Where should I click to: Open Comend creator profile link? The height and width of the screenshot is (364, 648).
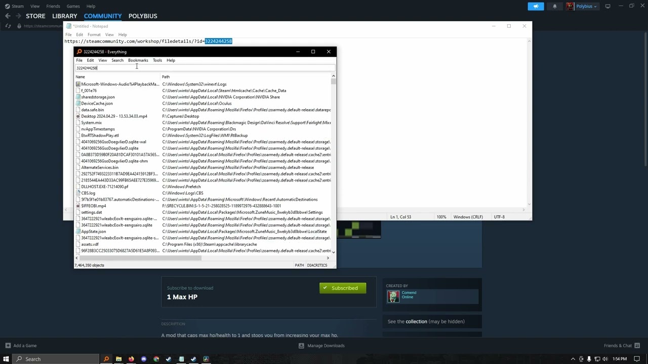tap(409, 293)
